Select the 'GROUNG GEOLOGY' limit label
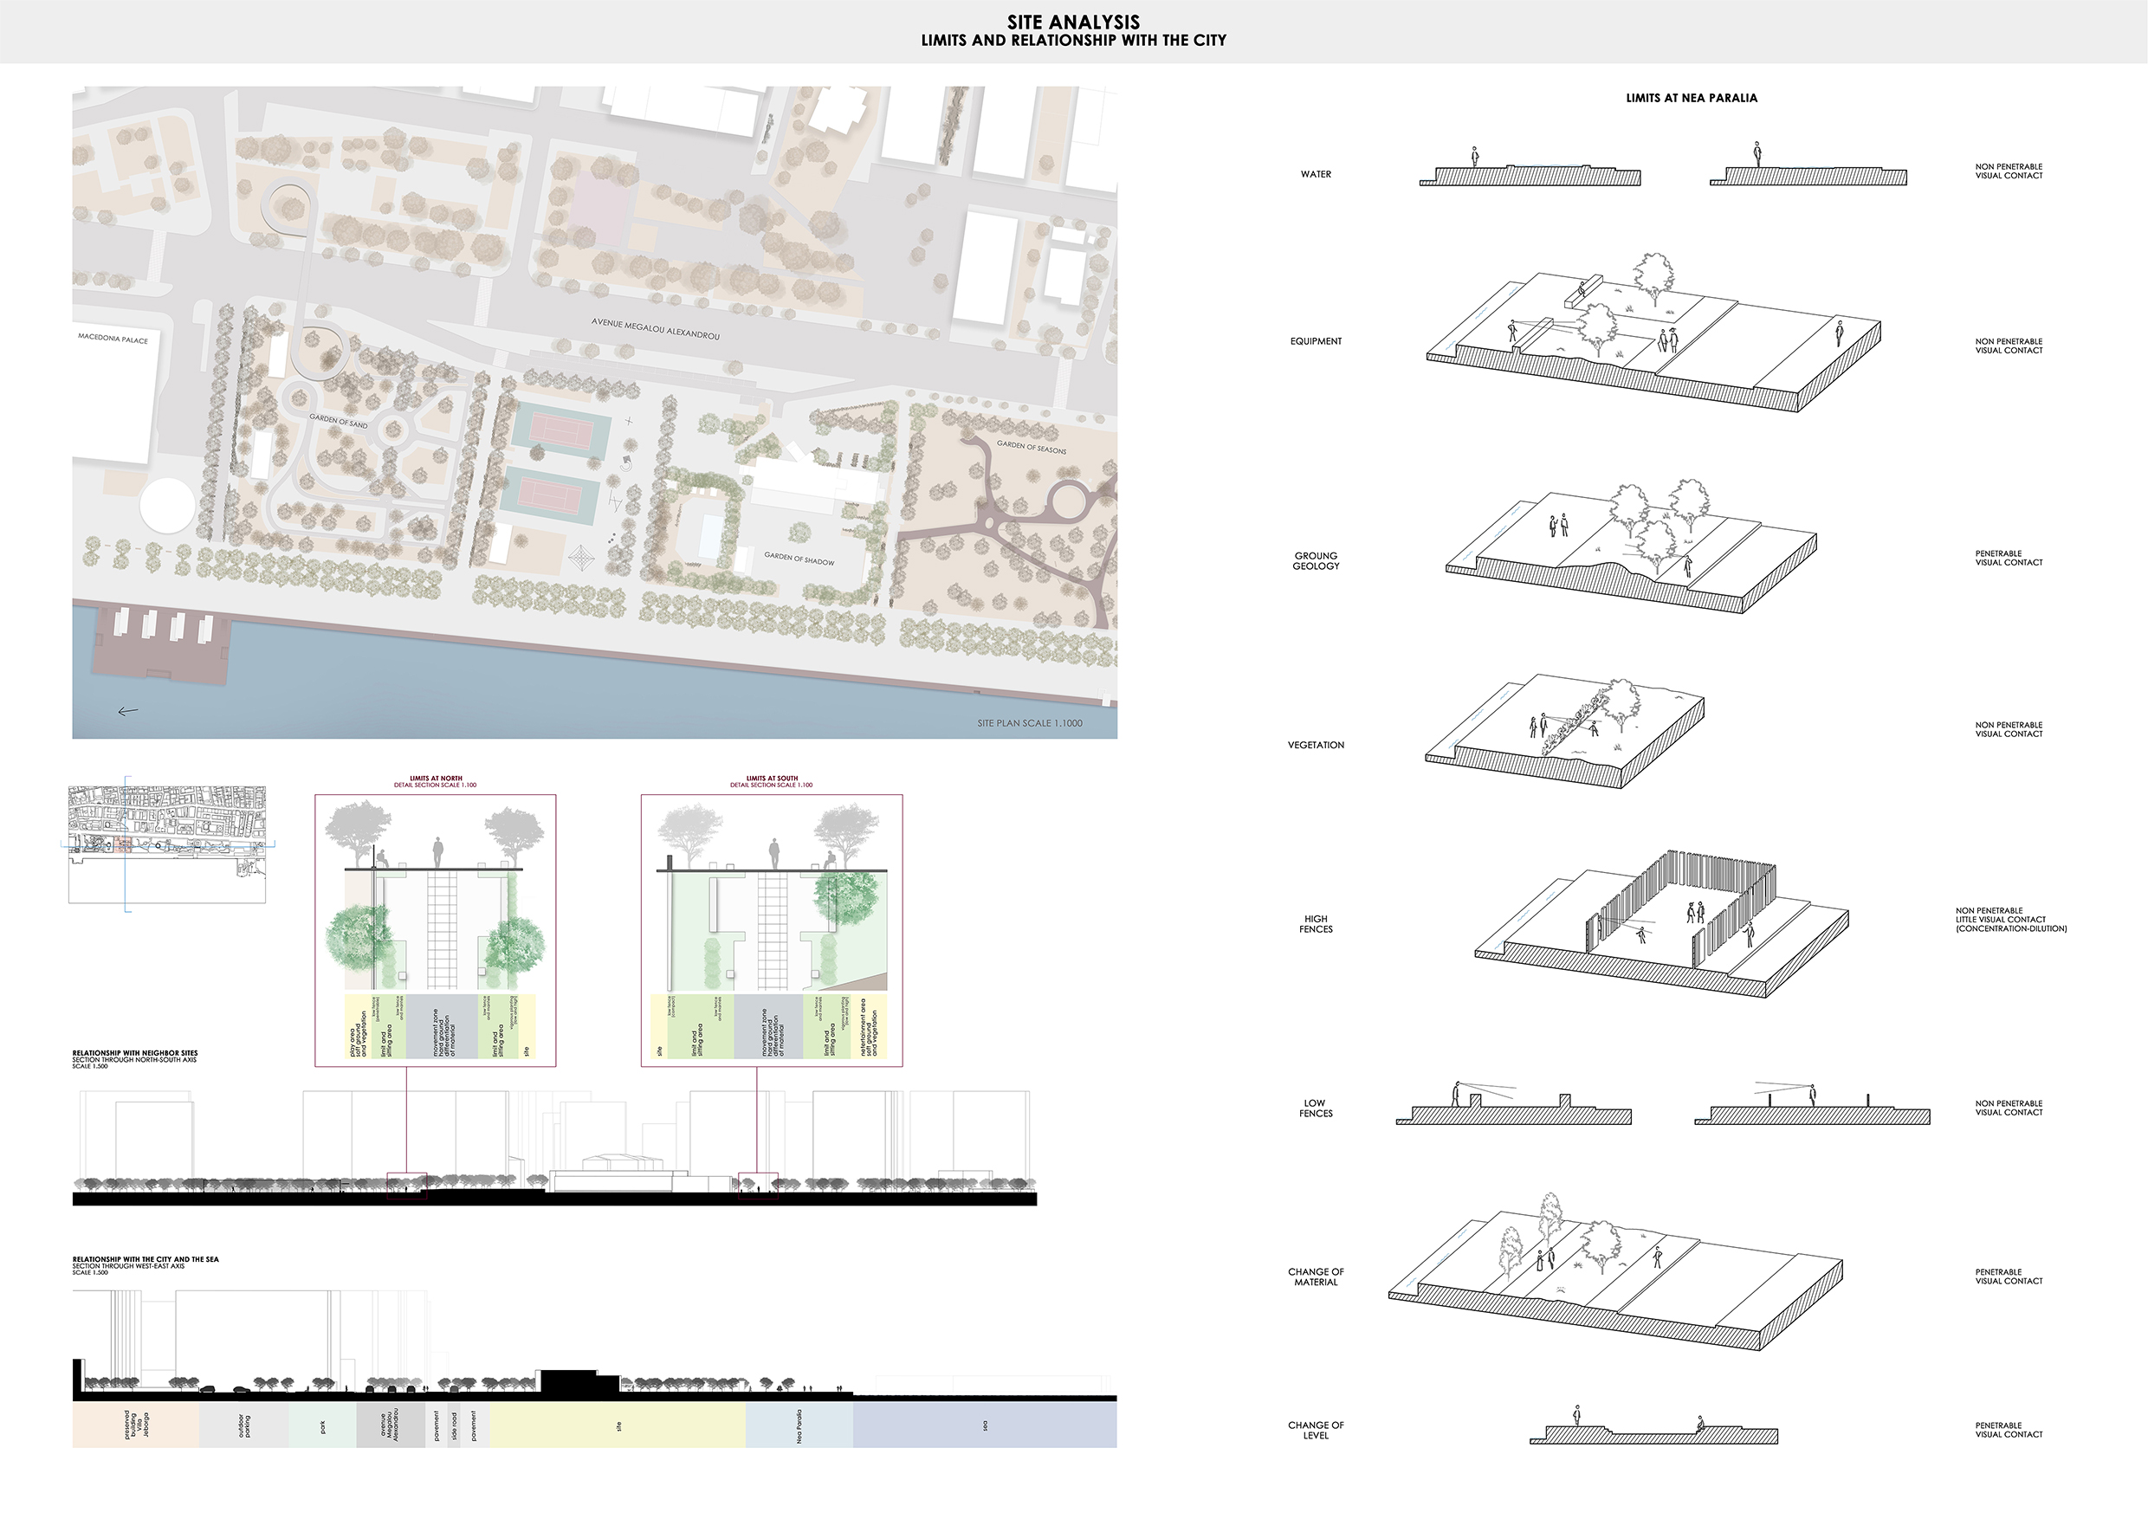This screenshot has height=1519, width=2148. coord(1316,560)
